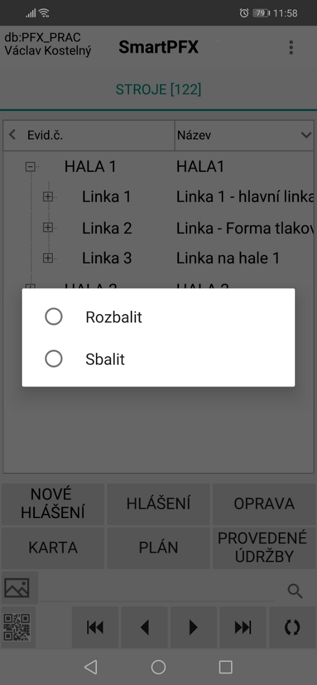Viewport: 317px width, 685px height.
Task: Click the search text input field
Action: click(x=158, y=590)
